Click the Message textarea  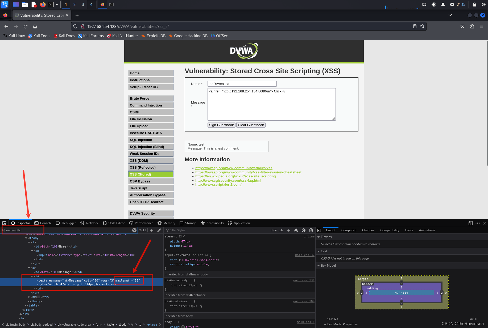[x=272, y=104]
